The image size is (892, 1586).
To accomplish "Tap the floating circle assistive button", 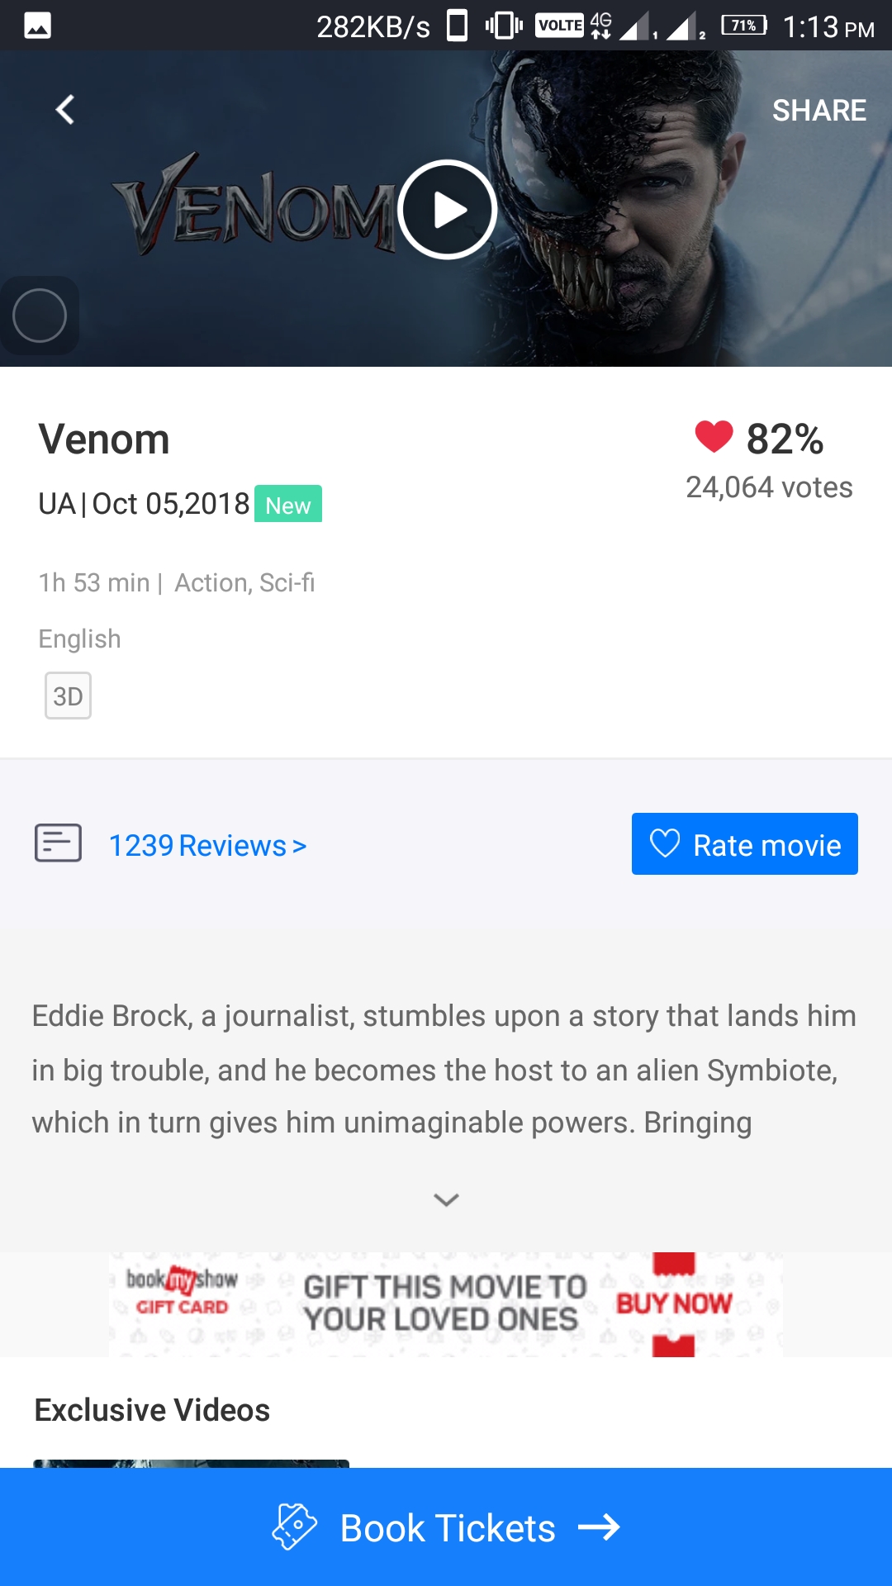I will 40,316.
